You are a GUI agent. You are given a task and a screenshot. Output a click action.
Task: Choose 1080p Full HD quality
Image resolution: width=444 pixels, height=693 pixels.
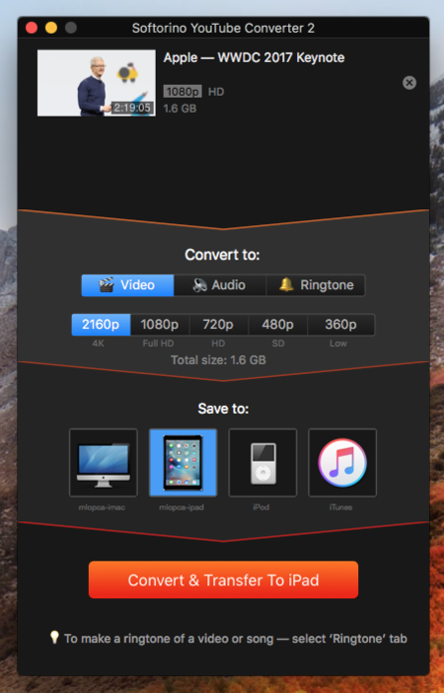click(x=160, y=325)
